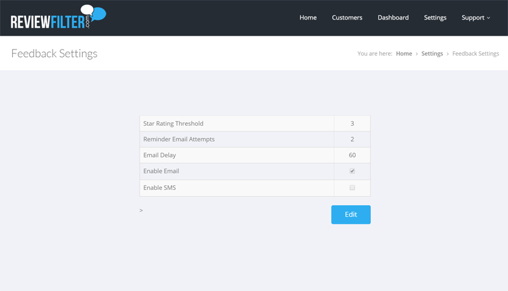Click Settings in the breadcrumb trail
This screenshot has width=508, height=291.
click(432, 54)
